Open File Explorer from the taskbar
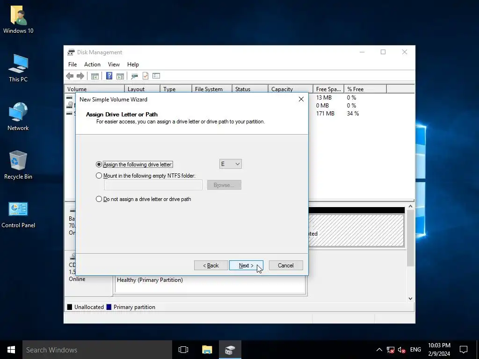Image resolution: width=479 pixels, height=359 pixels. 207,350
